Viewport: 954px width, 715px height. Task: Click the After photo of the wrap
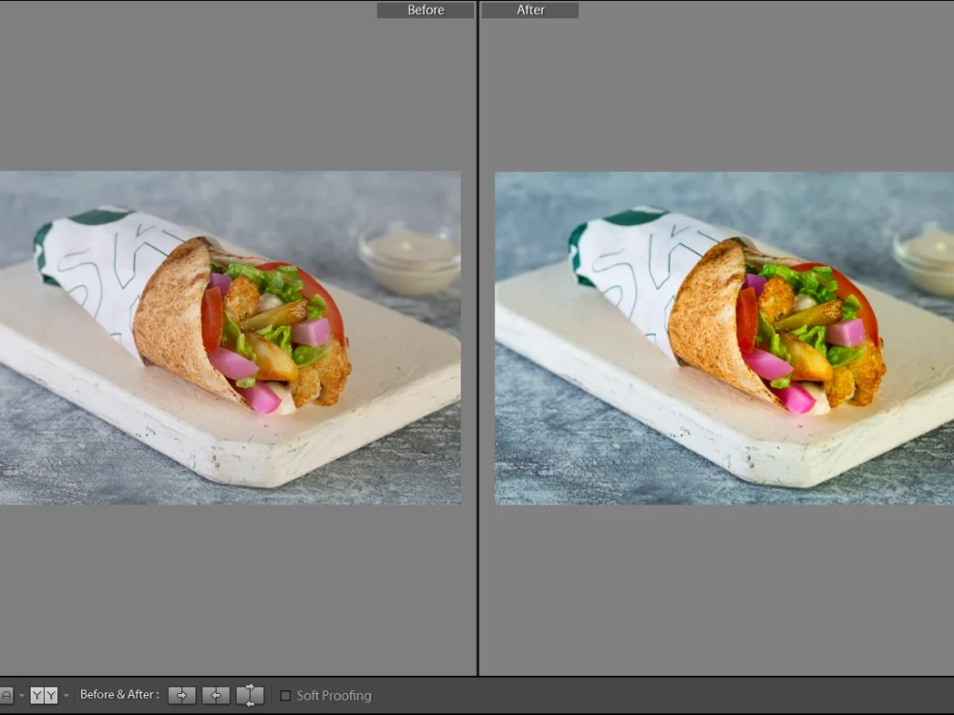pyautogui.click(x=724, y=338)
